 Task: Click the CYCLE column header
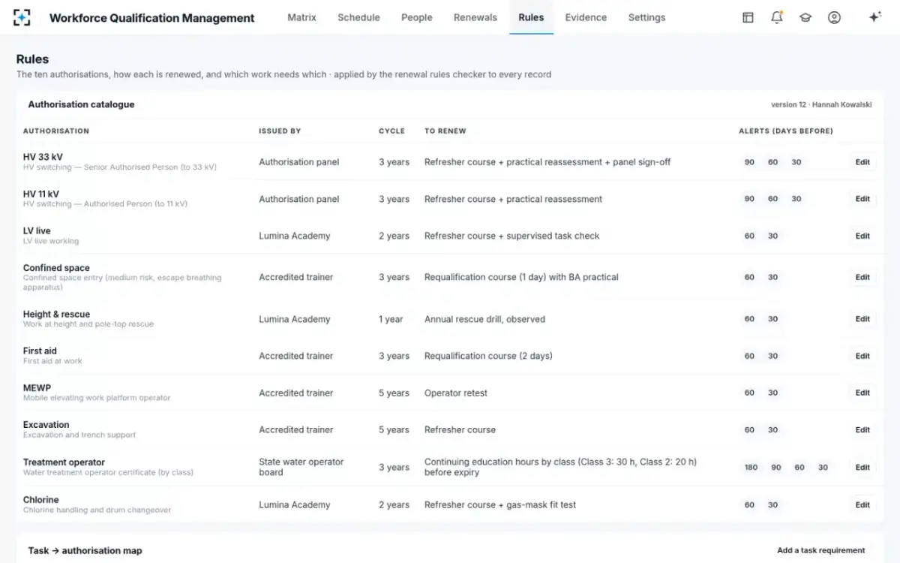(391, 131)
